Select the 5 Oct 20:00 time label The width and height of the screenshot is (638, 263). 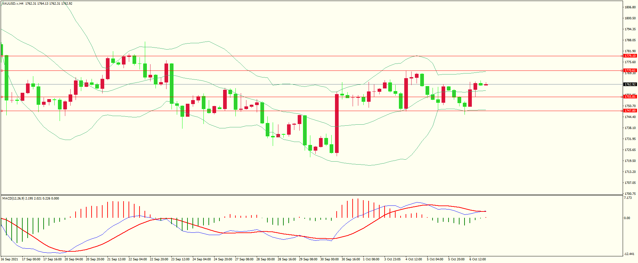(457, 259)
